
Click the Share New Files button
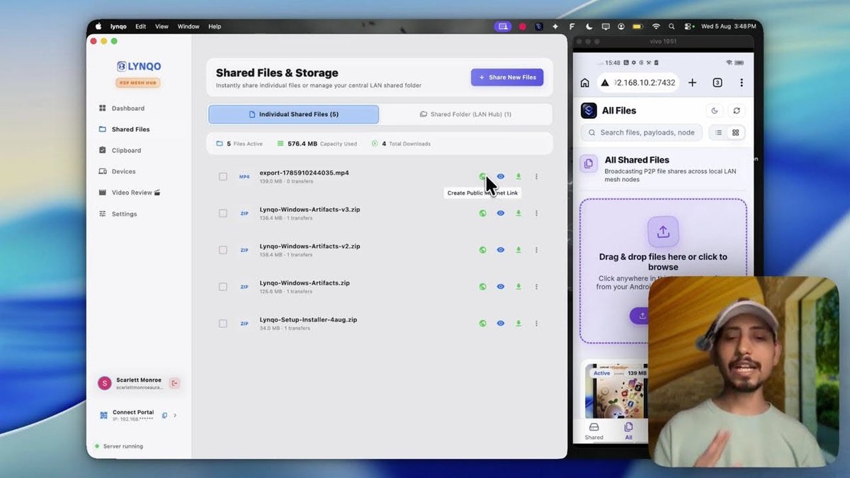point(507,77)
